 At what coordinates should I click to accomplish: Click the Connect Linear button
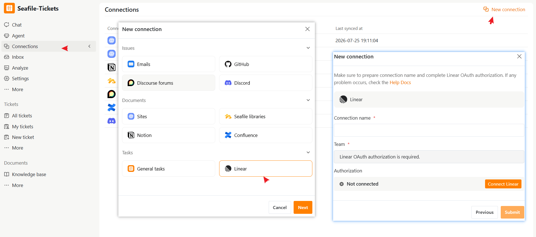coord(503,184)
